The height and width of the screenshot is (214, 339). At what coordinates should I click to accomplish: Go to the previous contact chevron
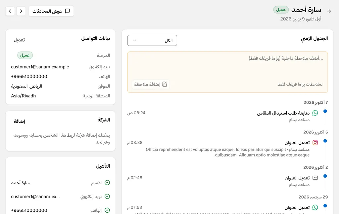pos(21,11)
